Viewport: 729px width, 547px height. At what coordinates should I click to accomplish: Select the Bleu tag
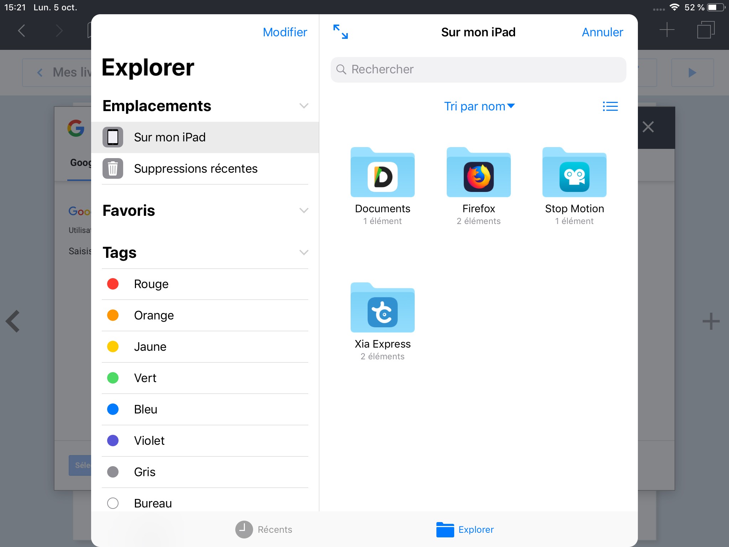[x=146, y=409]
